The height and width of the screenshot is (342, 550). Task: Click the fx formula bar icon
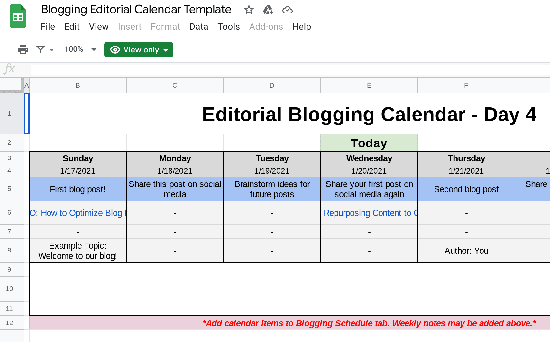click(10, 69)
